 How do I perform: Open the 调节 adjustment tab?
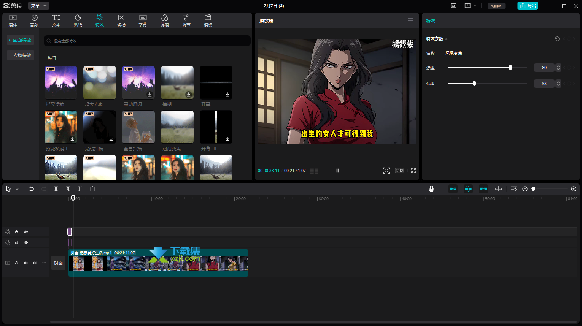pyautogui.click(x=186, y=21)
